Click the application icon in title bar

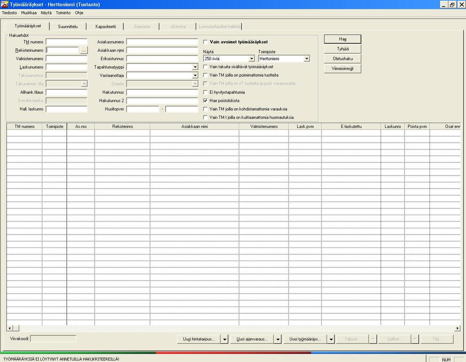5,5
